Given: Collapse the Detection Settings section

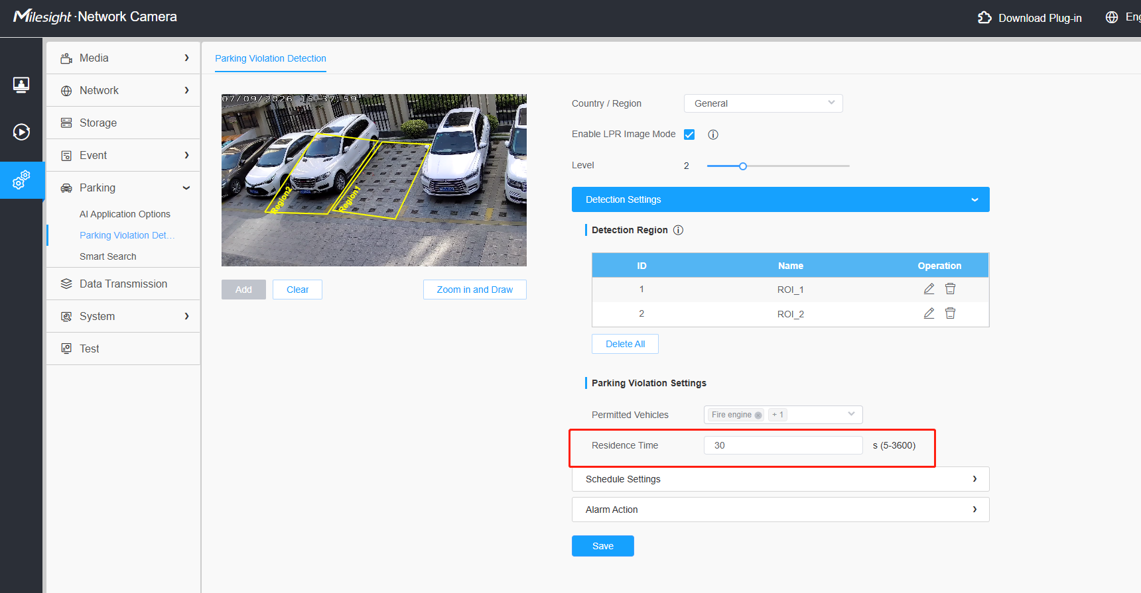Looking at the screenshot, I should (780, 199).
